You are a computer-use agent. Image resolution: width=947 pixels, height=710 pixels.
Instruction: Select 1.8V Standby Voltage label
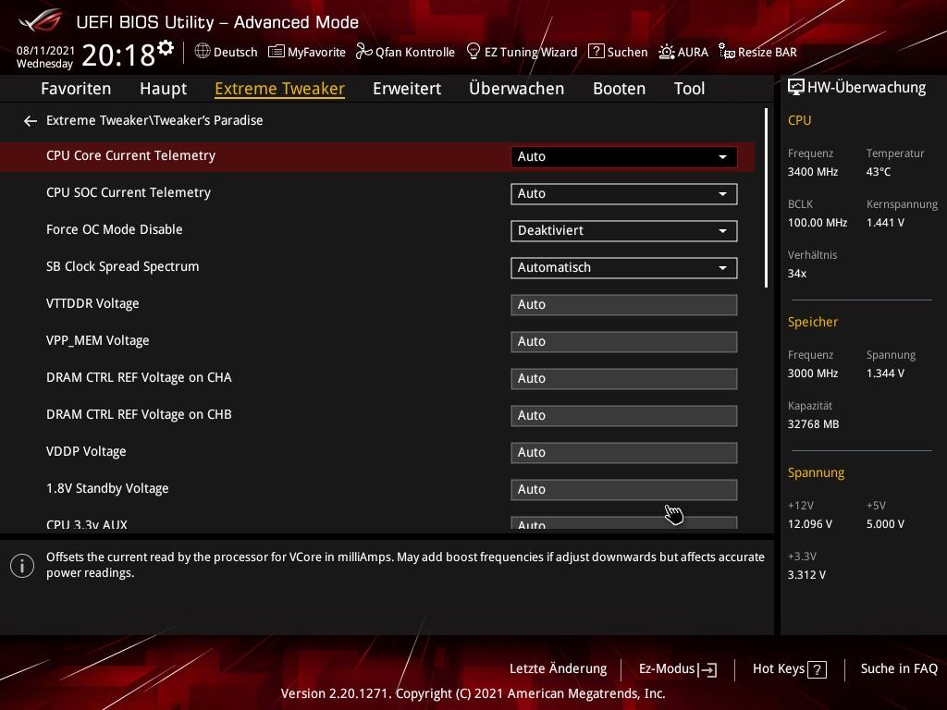point(107,488)
